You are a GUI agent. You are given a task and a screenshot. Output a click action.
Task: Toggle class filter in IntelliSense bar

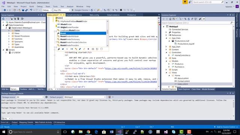pyautogui.click(x=76, y=49)
